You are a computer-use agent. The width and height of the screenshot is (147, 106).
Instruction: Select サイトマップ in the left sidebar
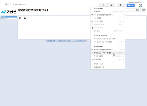click(9, 19)
